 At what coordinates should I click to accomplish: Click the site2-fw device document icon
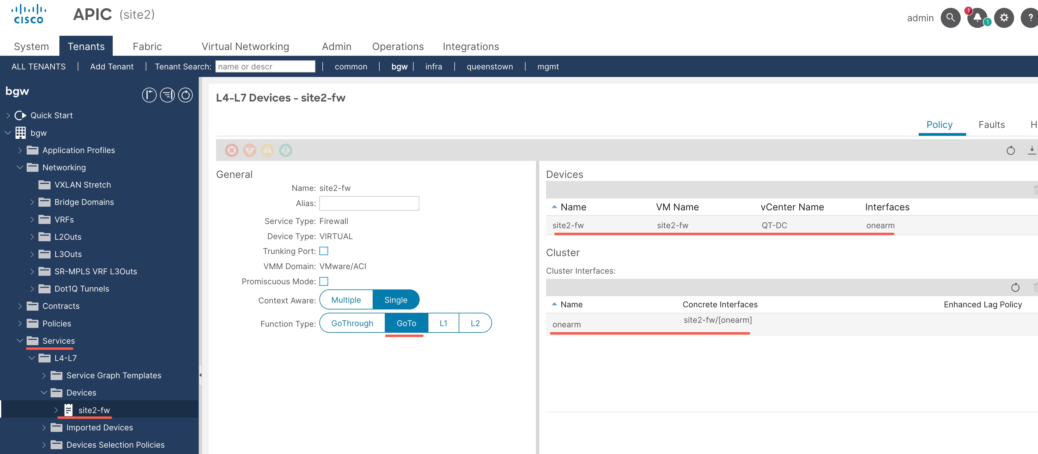(68, 410)
